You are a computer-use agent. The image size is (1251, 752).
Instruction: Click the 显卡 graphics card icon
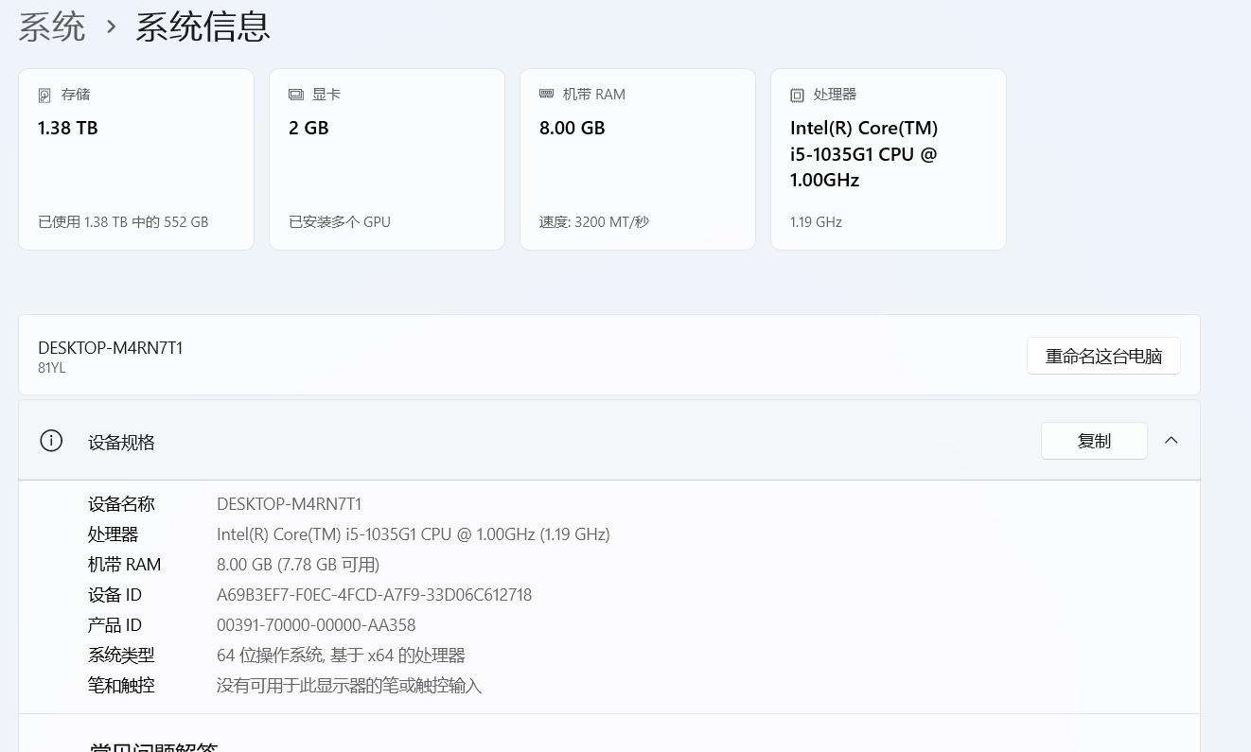pyautogui.click(x=296, y=95)
